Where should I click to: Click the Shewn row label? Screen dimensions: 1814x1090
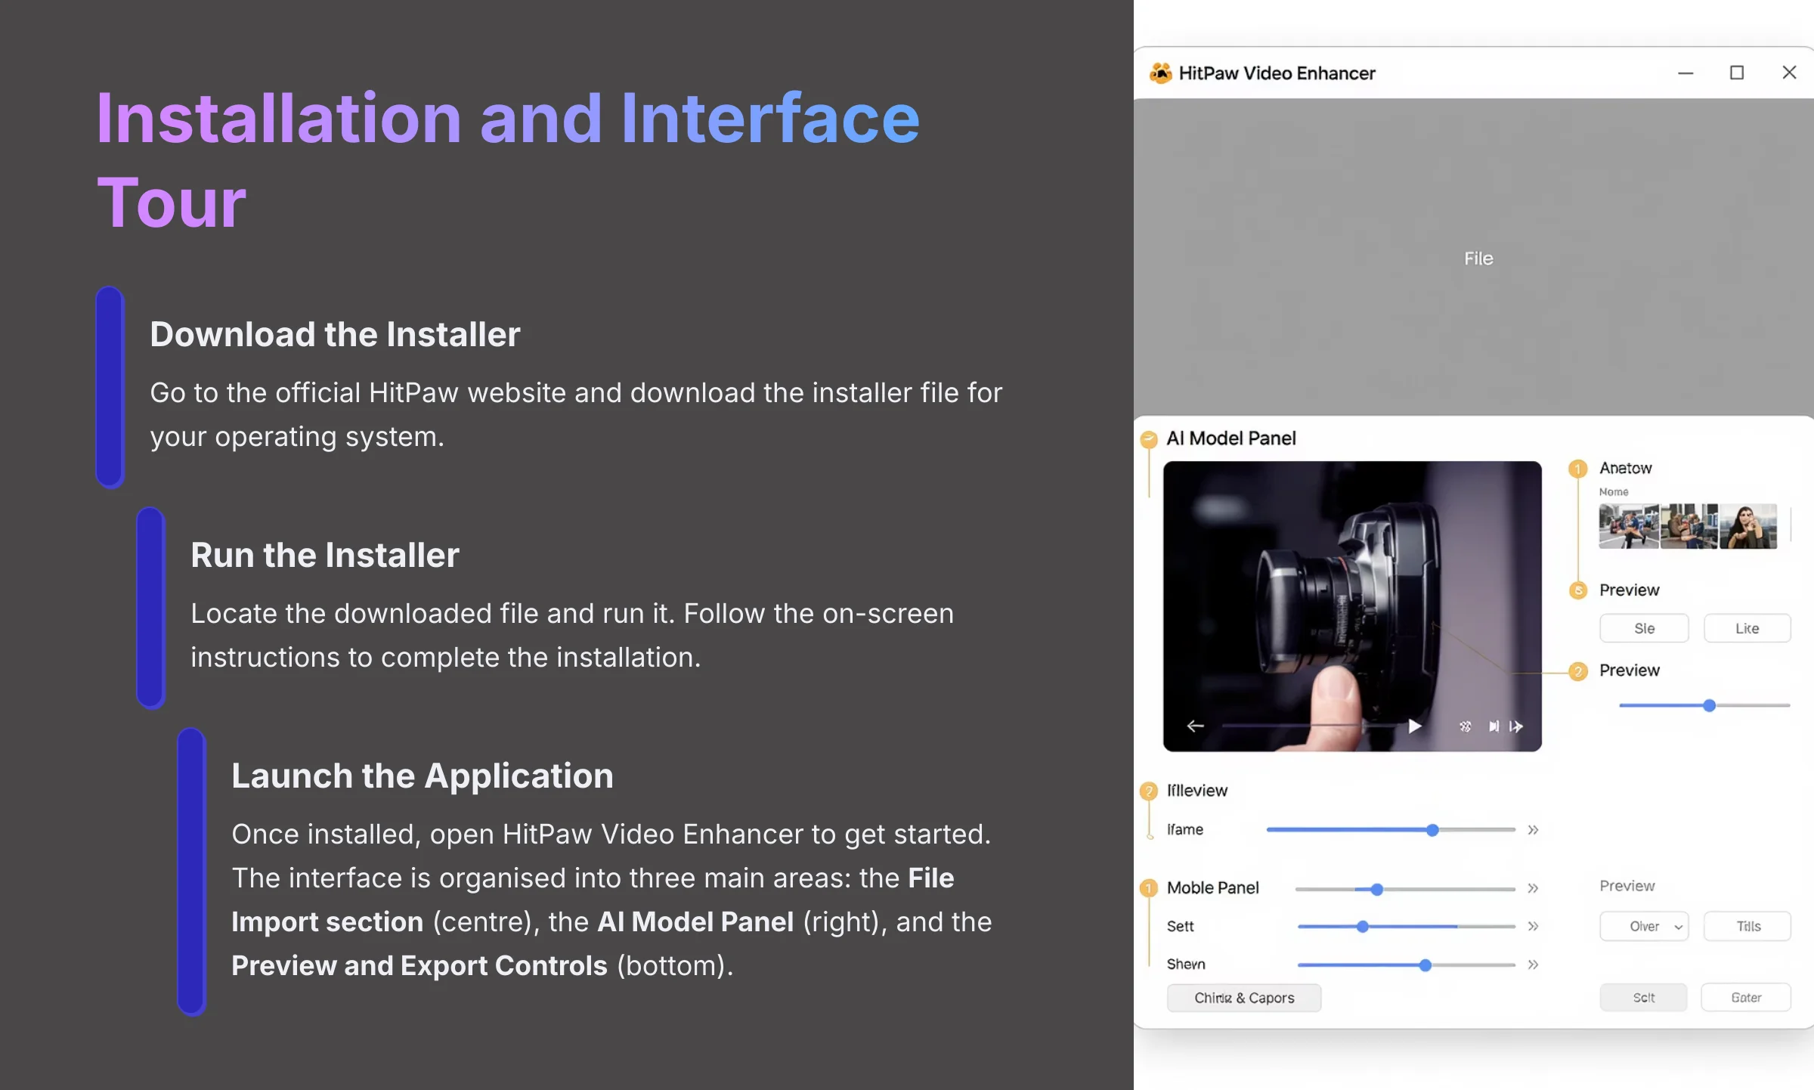(1186, 965)
